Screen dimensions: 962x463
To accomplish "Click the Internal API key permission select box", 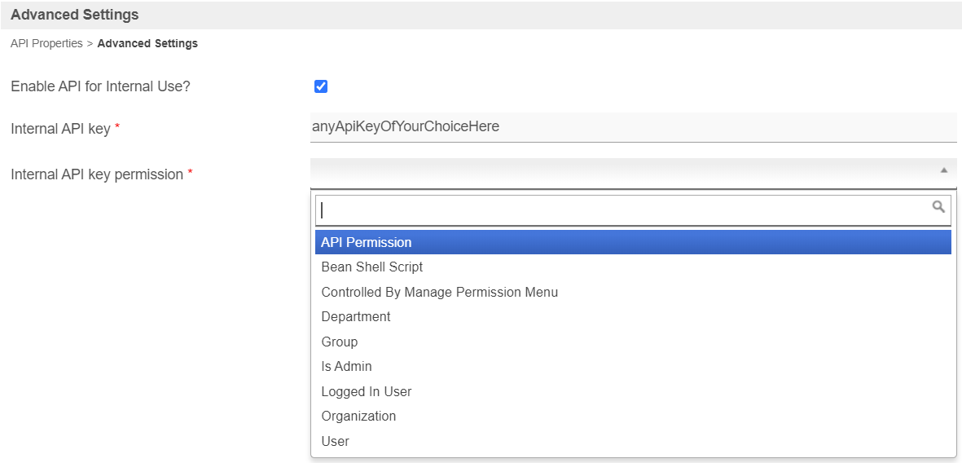I will click(623, 171).
